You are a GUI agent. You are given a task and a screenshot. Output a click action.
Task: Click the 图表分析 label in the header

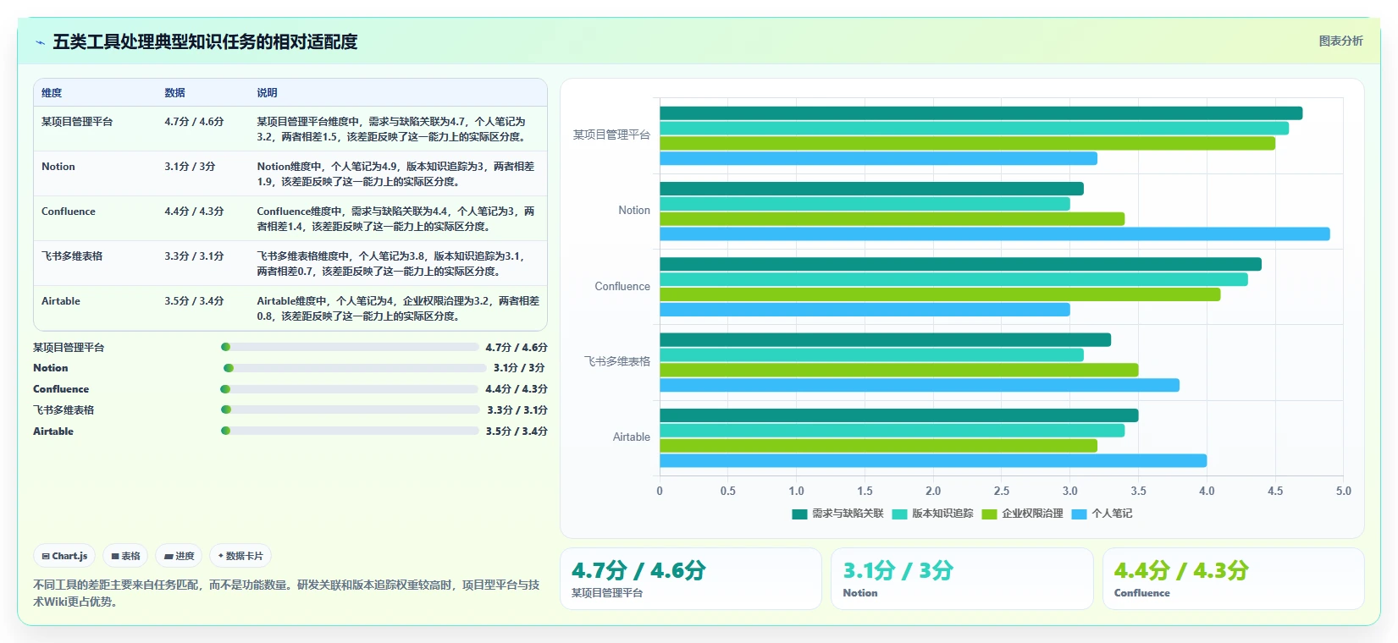[x=1340, y=41]
